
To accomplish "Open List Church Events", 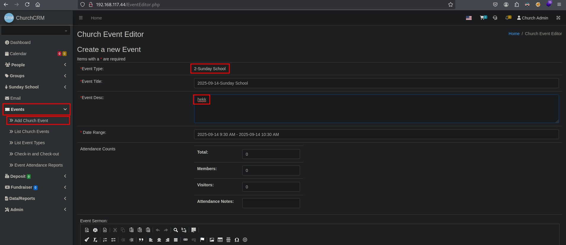I will (32, 131).
